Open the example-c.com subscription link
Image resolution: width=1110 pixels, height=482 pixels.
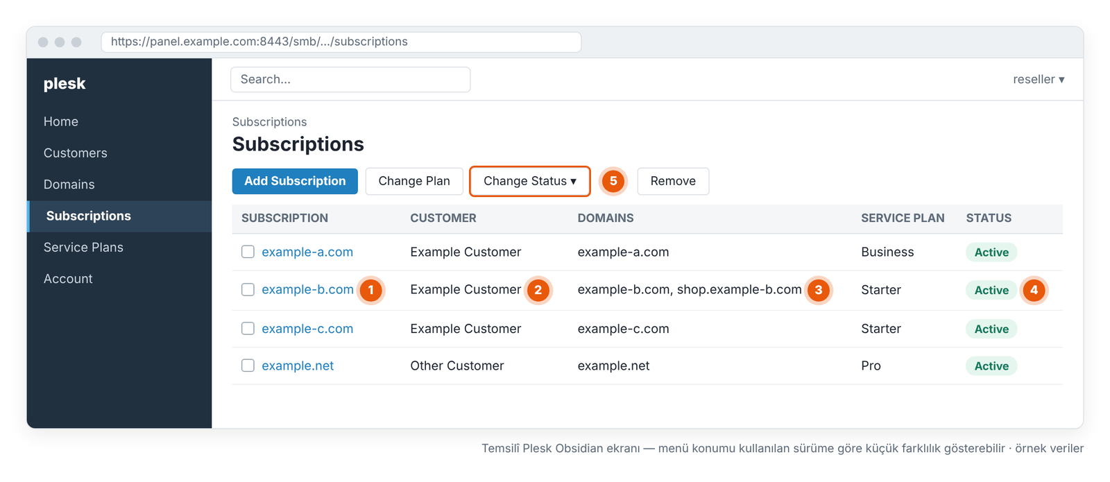tap(307, 329)
